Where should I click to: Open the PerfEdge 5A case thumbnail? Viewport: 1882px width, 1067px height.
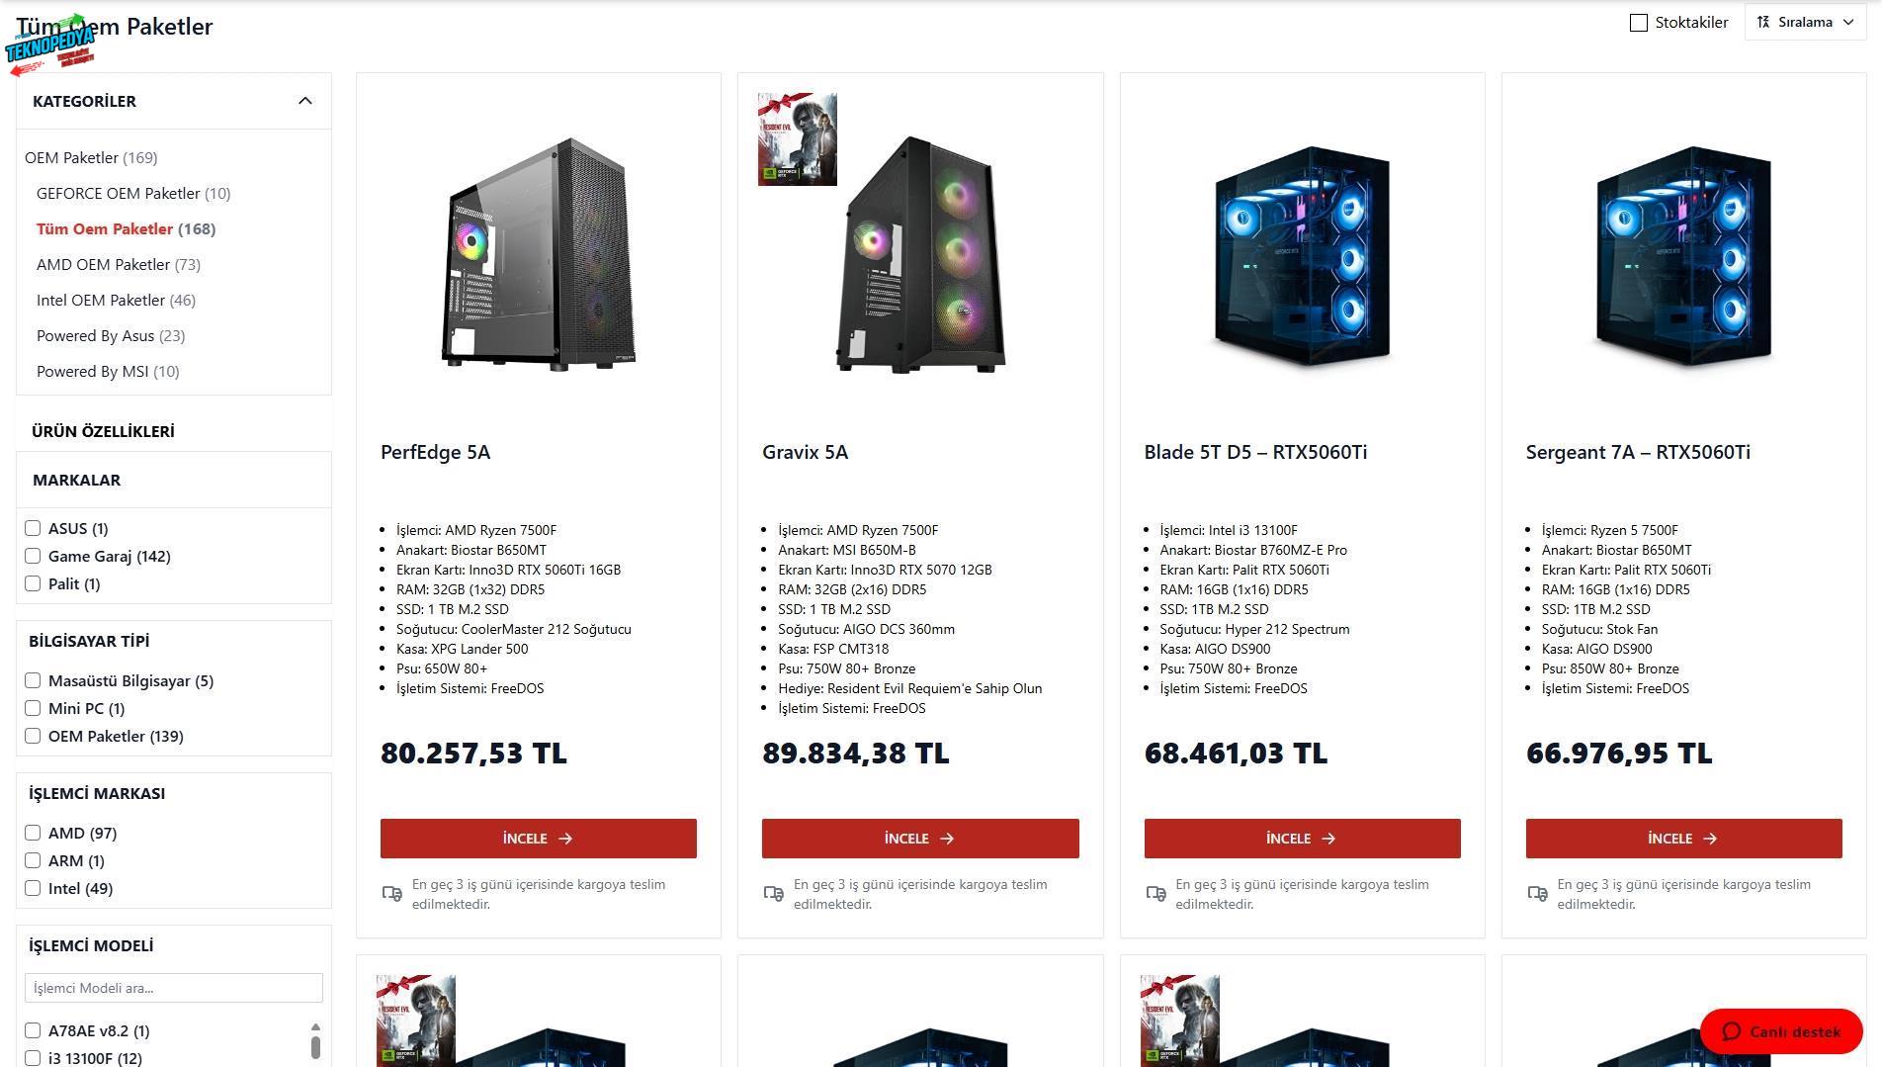tap(539, 254)
